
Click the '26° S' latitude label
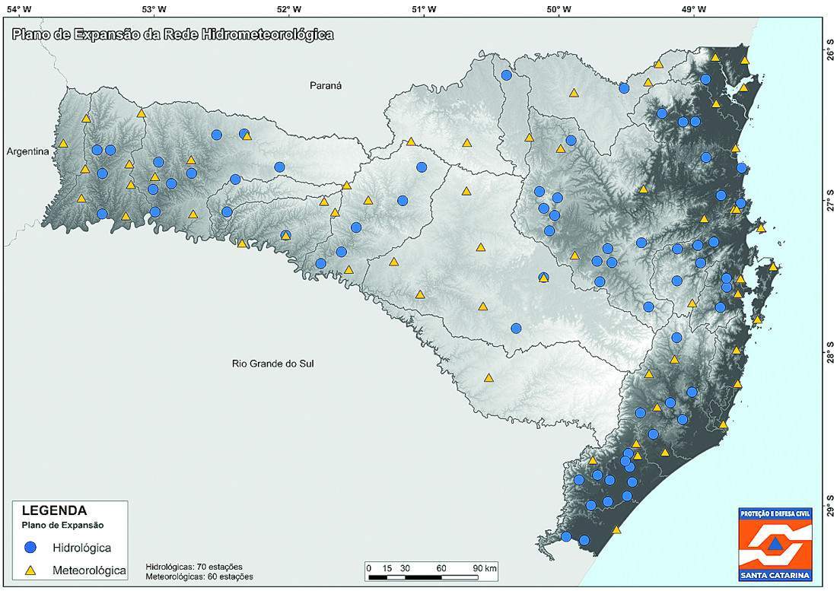coord(829,51)
